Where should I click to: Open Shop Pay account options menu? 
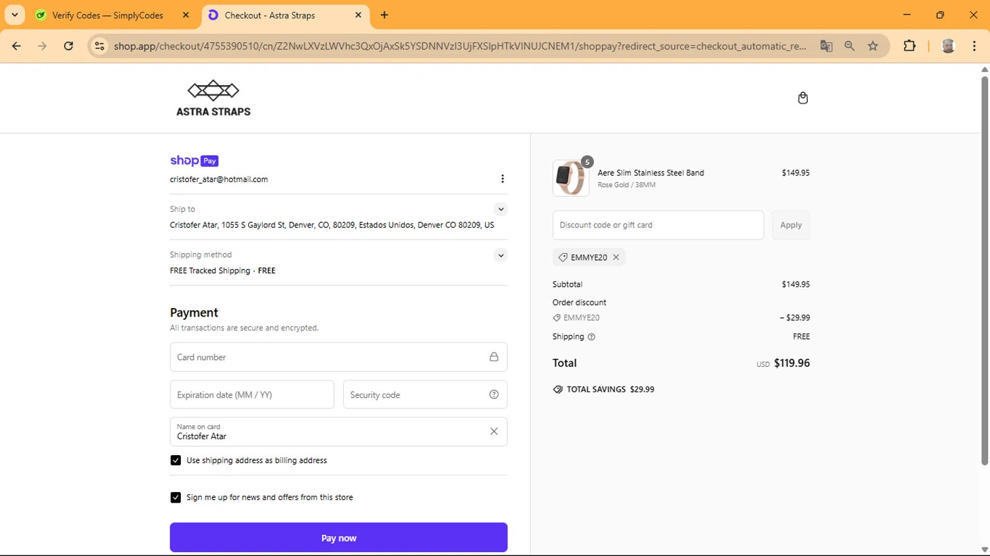click(x=502, y=179)
